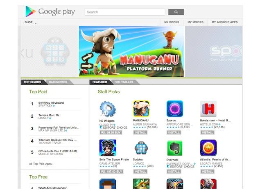Buy HD Widgets for Rs. 99.99
Image resolution: width=260 pixels, height=194 pixels.
pyautogui.click(x=111, y=132)
